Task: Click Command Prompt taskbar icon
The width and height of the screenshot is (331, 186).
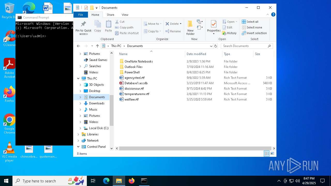Action: pyautogui.click(x=144, y=181)
